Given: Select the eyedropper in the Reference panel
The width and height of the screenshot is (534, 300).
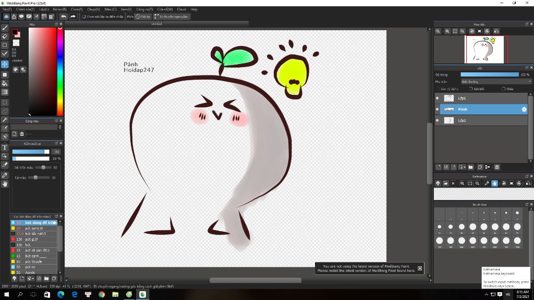Looking at the screenshot, I should [x=487, y=183].
